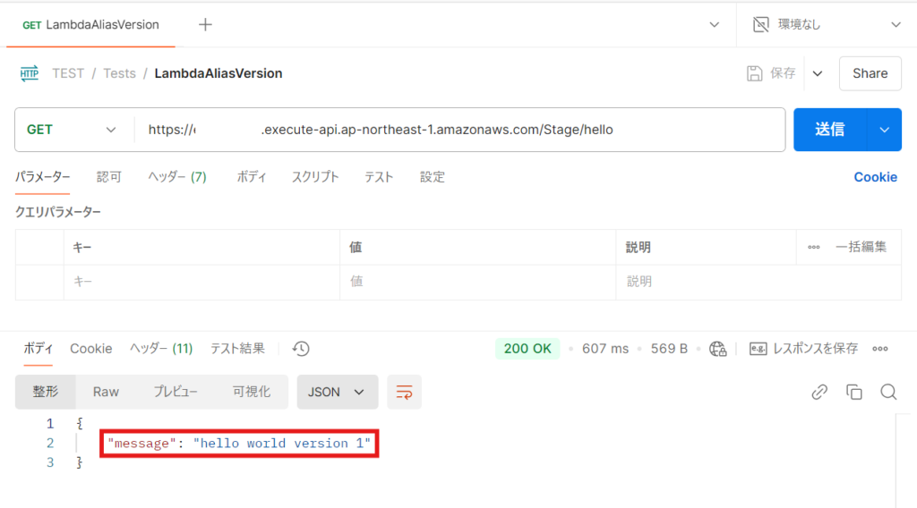917x508 pixels.
Task: Select the response Cookie tab
Action: pos(91,349)
